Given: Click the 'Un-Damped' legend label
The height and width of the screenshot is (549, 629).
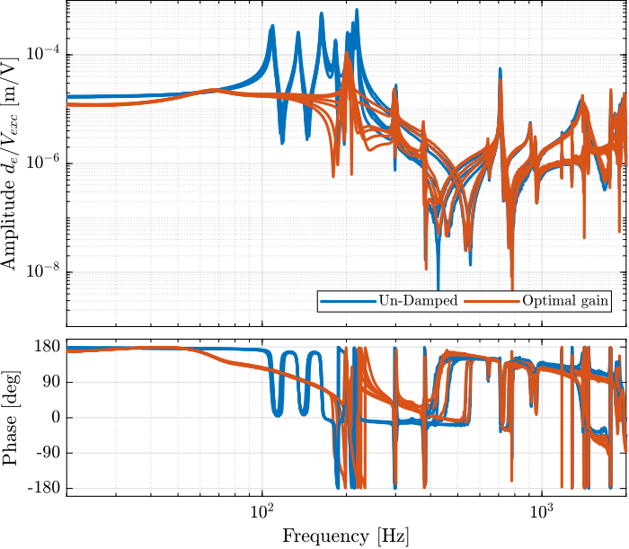Looking at the screenshot, I should 418,301.
